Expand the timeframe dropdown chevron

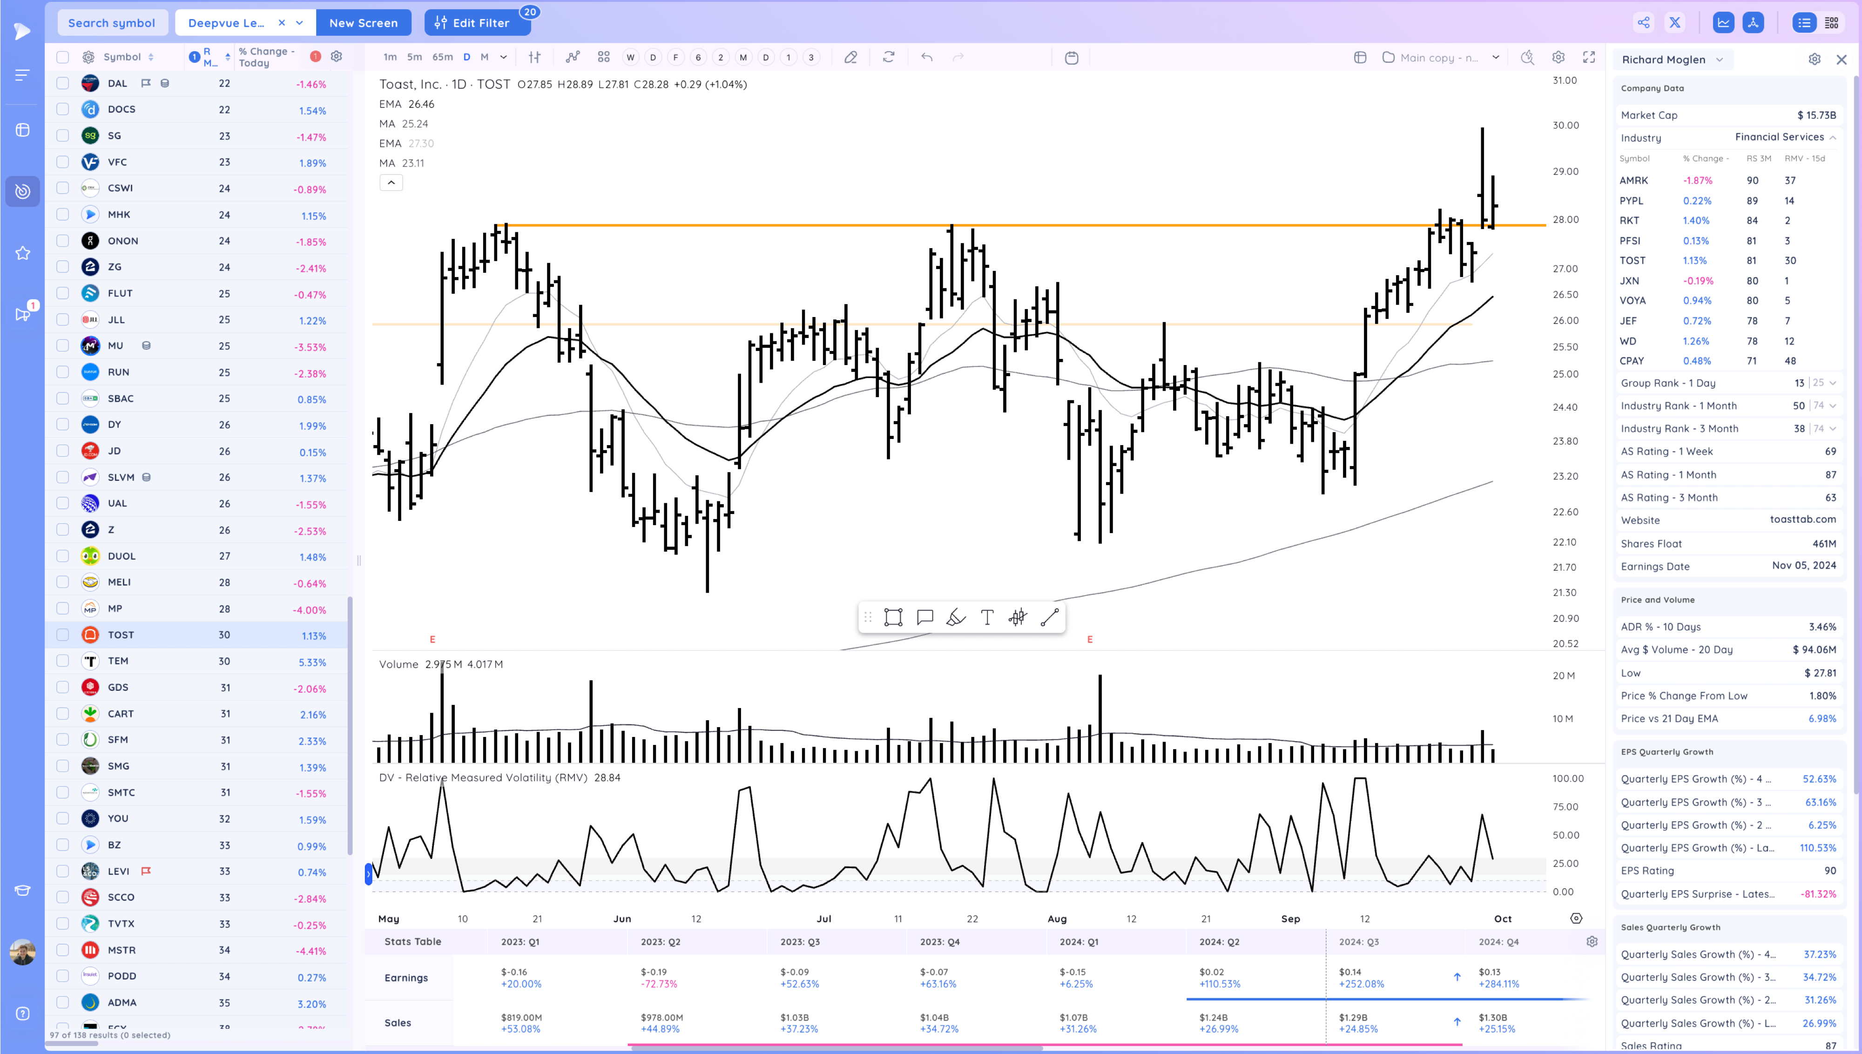tap(504, 57)
